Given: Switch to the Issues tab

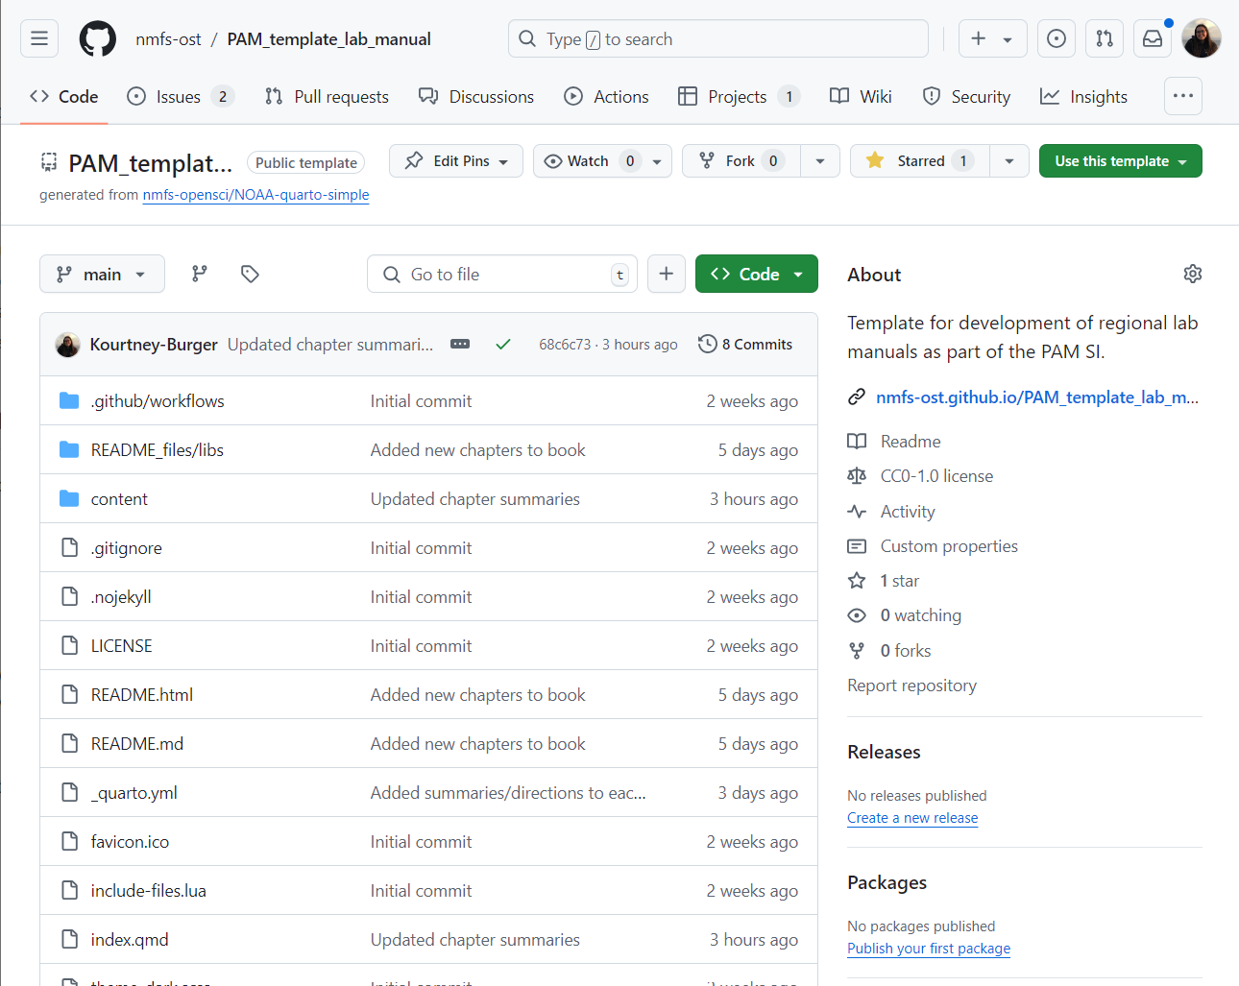Looking at the screenshot, I should [179, 96].
